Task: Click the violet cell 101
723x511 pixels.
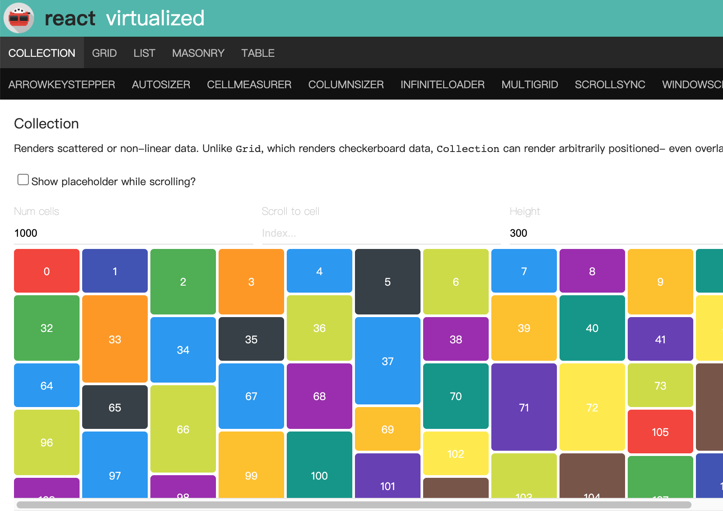Action: 388,476
